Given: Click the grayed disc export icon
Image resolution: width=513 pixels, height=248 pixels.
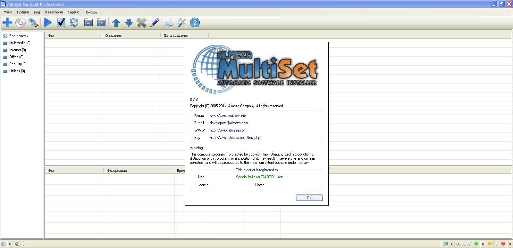Looking at the screenshot, I should [169, 23].
